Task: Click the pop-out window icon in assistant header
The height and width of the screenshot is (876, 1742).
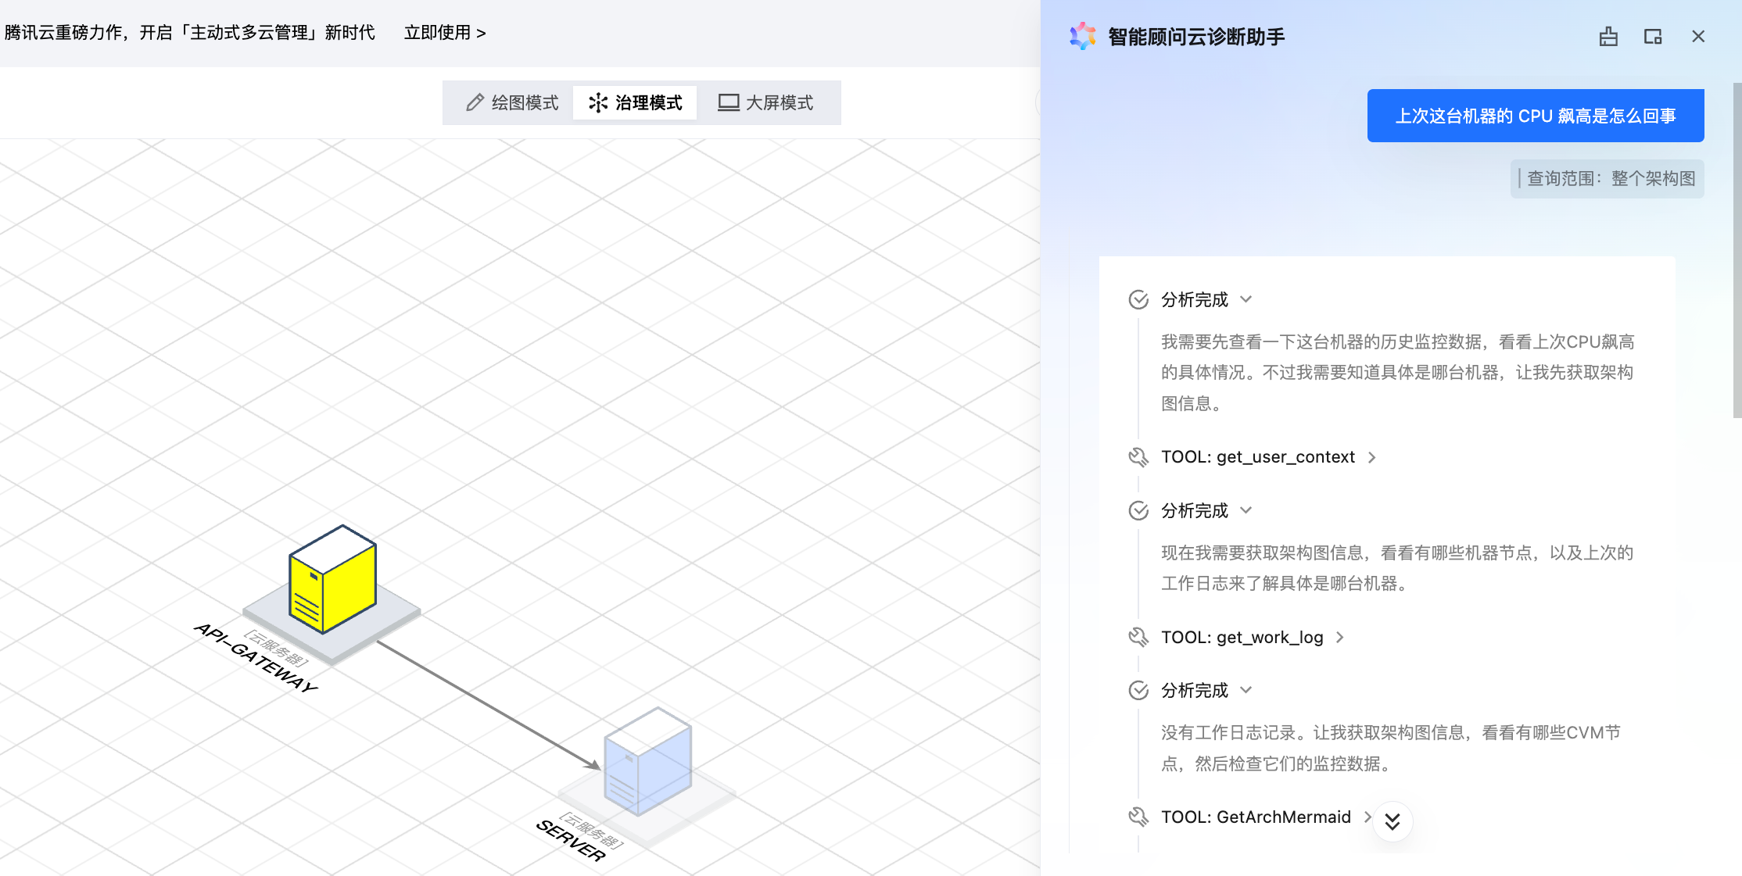Action: pyautogui.click(x=1653, y=36)
